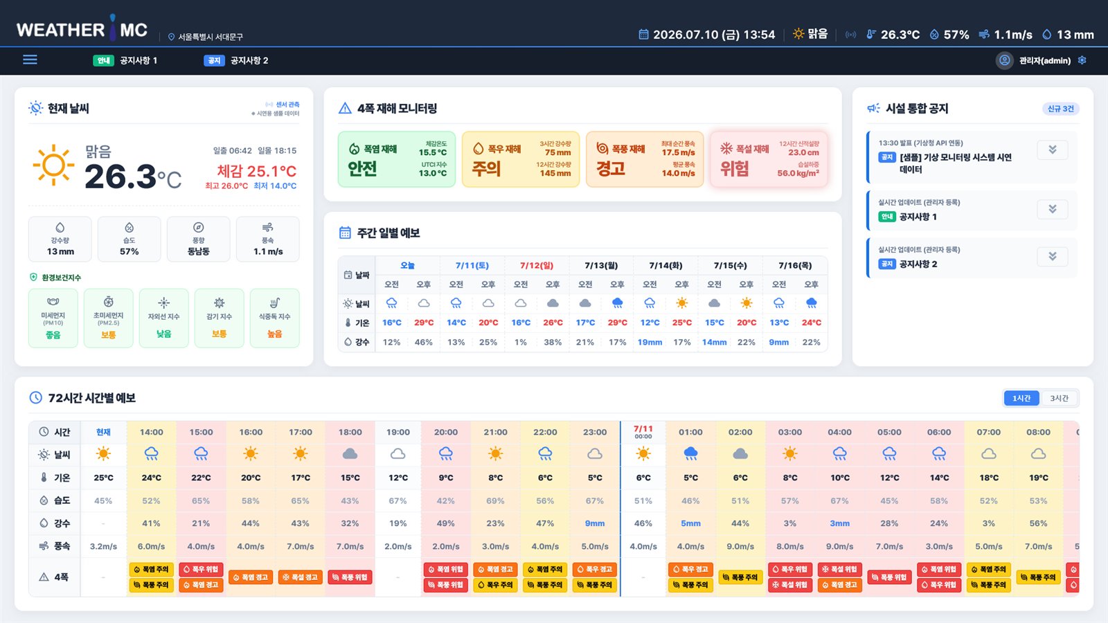Click the calendar icon next to date

[x=643, y=34]
